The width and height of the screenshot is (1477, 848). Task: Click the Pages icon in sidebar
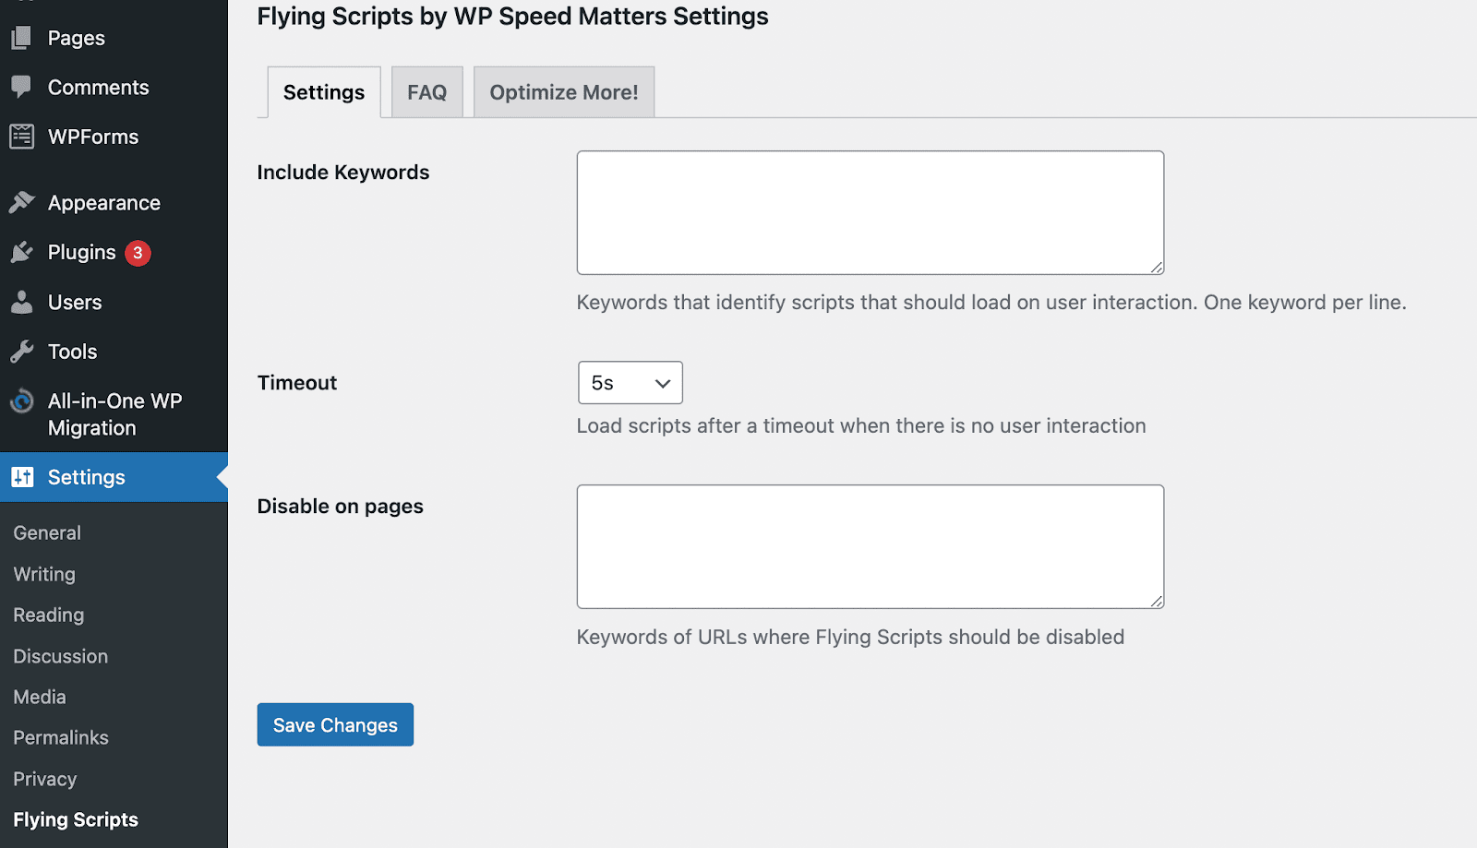[x=21, y=38]
